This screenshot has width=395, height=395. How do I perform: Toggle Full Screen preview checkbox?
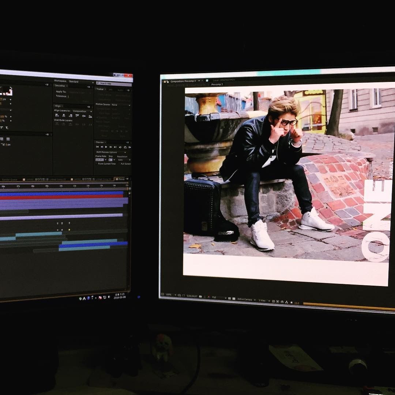[125, 164]
